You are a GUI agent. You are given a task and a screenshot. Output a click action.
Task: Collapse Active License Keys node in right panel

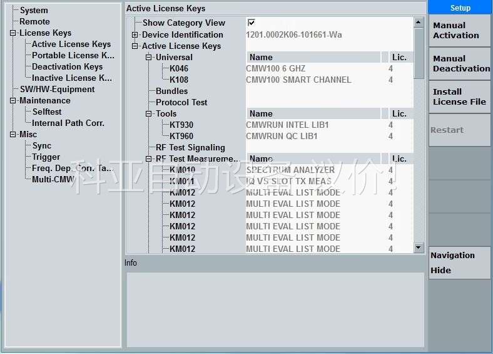135,46
